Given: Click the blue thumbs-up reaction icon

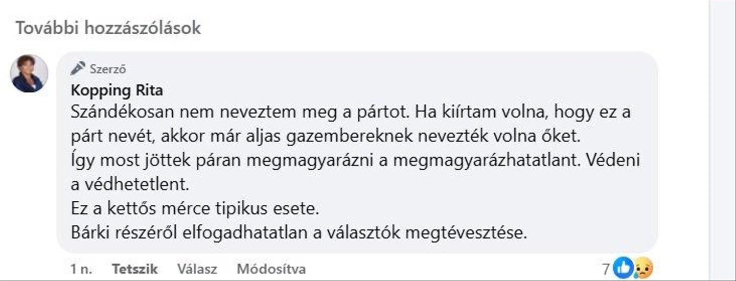Looking at the screenshot, I should click(623, 268).
